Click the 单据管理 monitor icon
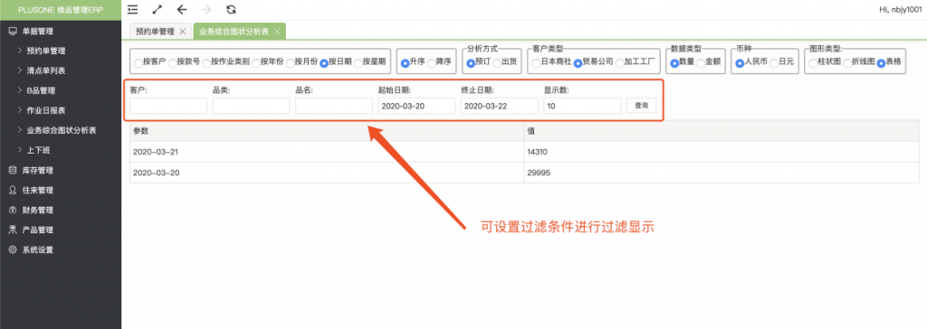The image size is (927, 329). (x=13, y=32)
